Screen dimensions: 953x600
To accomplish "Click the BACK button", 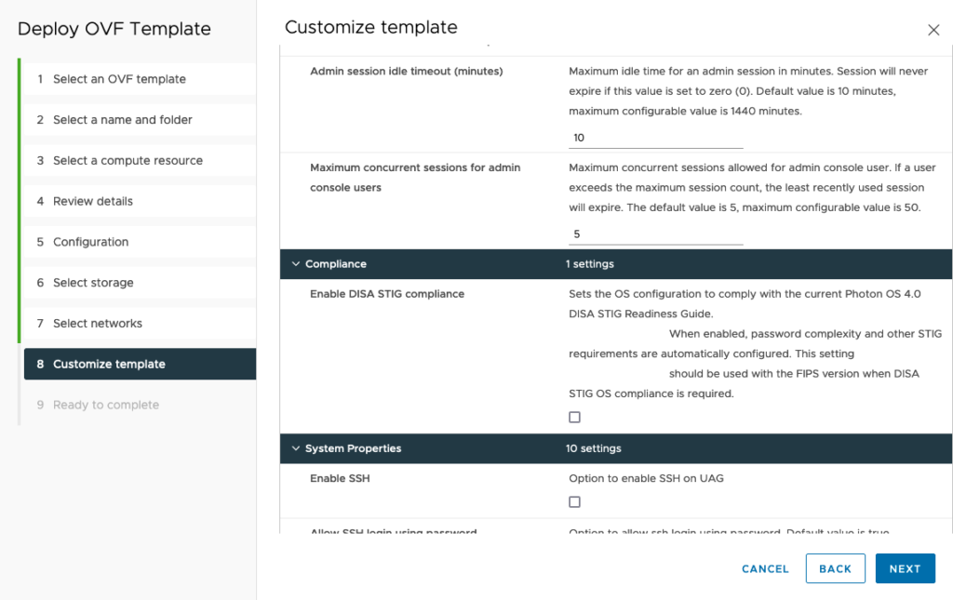I will (x=835, y=568).
